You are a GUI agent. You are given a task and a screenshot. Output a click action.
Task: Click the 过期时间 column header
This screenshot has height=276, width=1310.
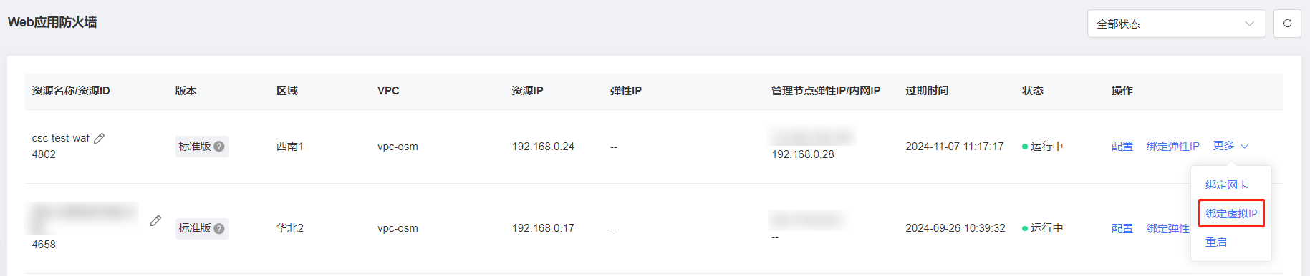click(927, 91)
